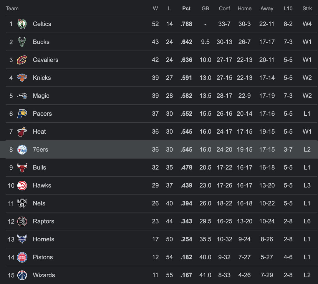This screenshot has height=284, width=318.
Task: Sort standings by Pct column header
Action: point(186,9)
